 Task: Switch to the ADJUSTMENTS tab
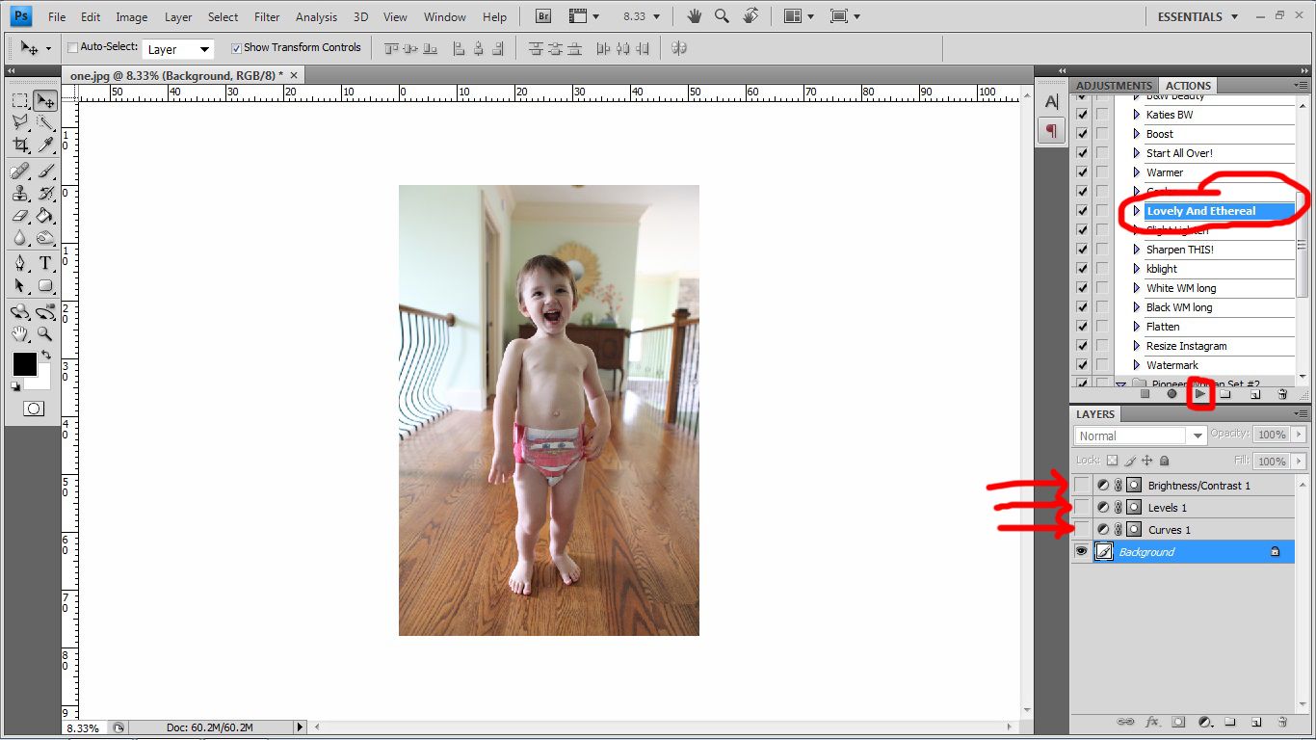(1113, 85)
